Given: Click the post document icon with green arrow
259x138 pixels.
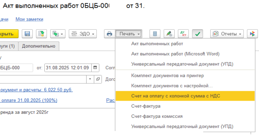Looking at the screenshot, I should [x=41, y=34].
